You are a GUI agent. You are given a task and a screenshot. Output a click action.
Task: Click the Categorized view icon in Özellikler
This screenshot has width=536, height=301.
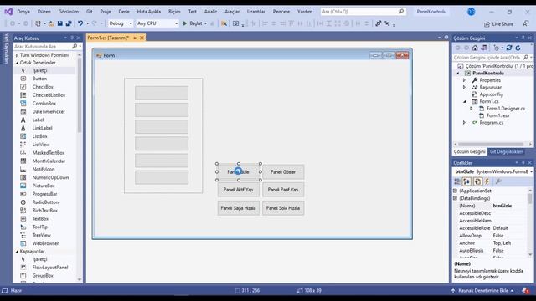457,181
